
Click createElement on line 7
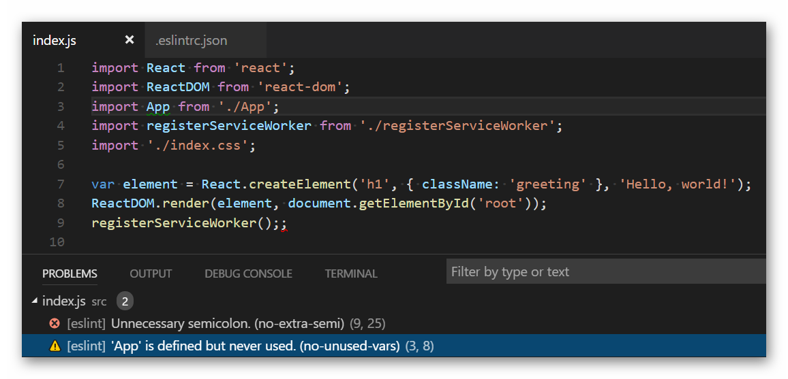300,184
